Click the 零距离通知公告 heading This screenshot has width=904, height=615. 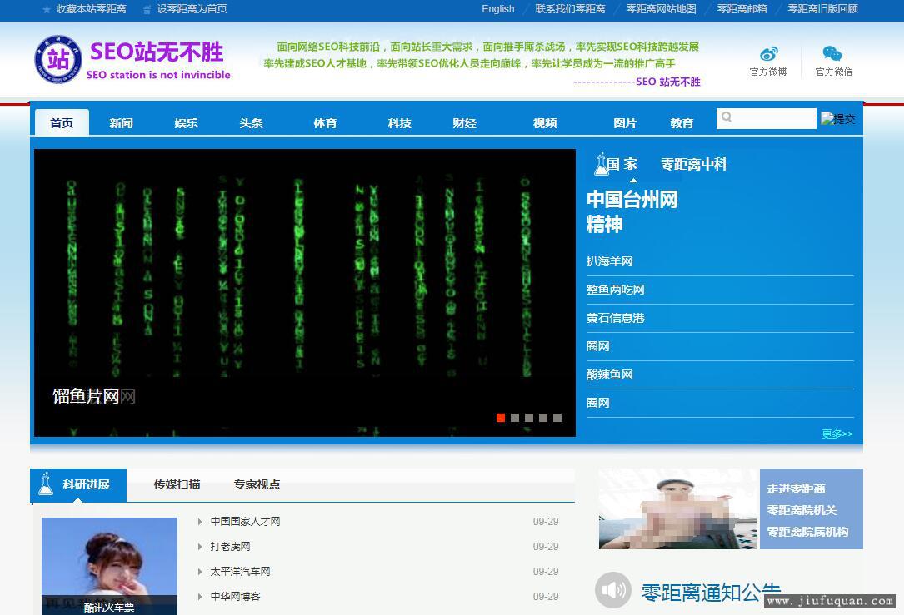(711, 592)
